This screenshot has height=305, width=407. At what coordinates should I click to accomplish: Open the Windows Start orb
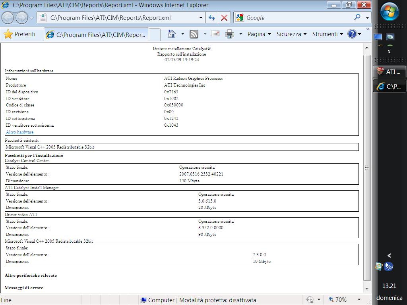tap(390, 12)
